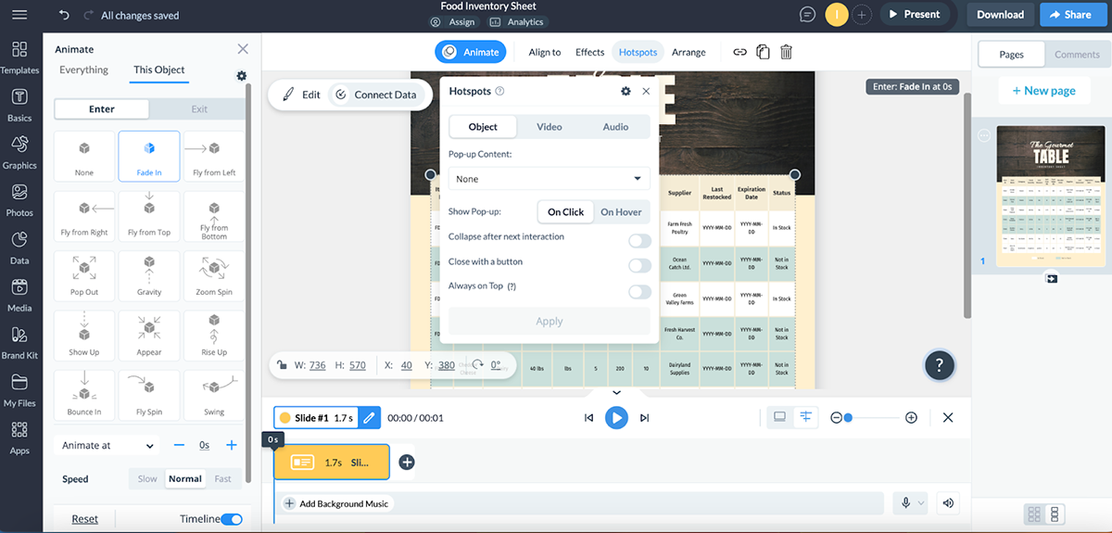Viewport: 1112px width, 533px height.
Task: Select the Fly from Left animation
Action: pos(214,156)
